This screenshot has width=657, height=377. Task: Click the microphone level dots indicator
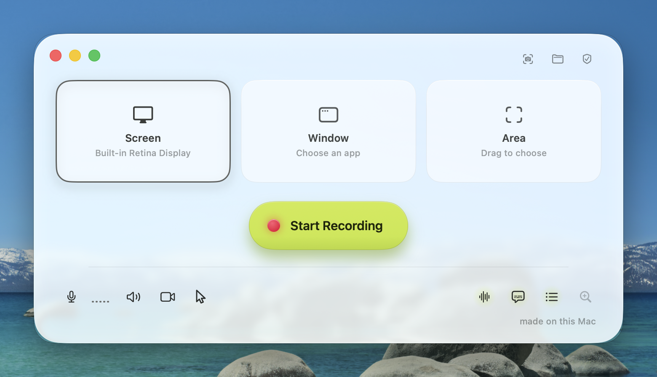coord(100,301)
